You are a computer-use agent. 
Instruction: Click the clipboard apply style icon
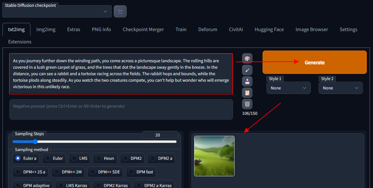coord(247,93)
